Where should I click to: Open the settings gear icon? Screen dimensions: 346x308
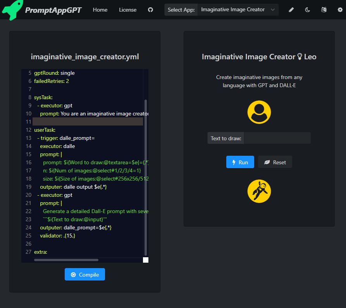point(340,10)
